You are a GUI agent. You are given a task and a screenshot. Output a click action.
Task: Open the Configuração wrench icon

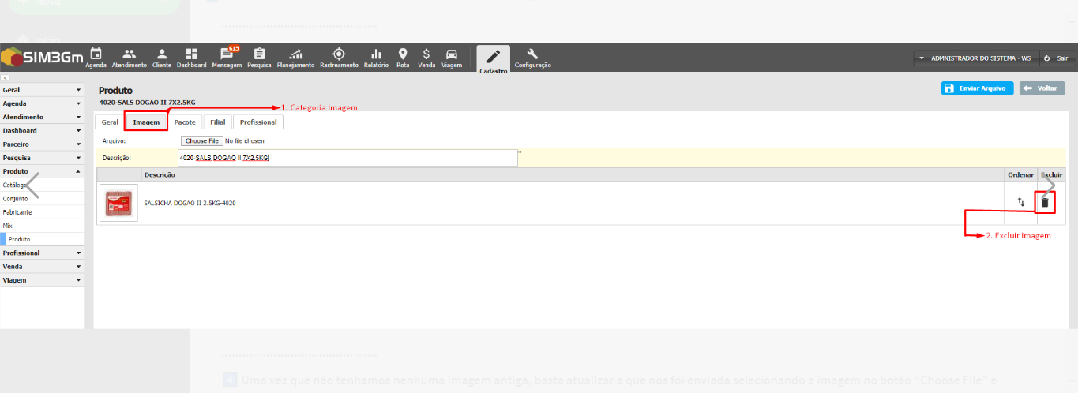coord(533,54)
